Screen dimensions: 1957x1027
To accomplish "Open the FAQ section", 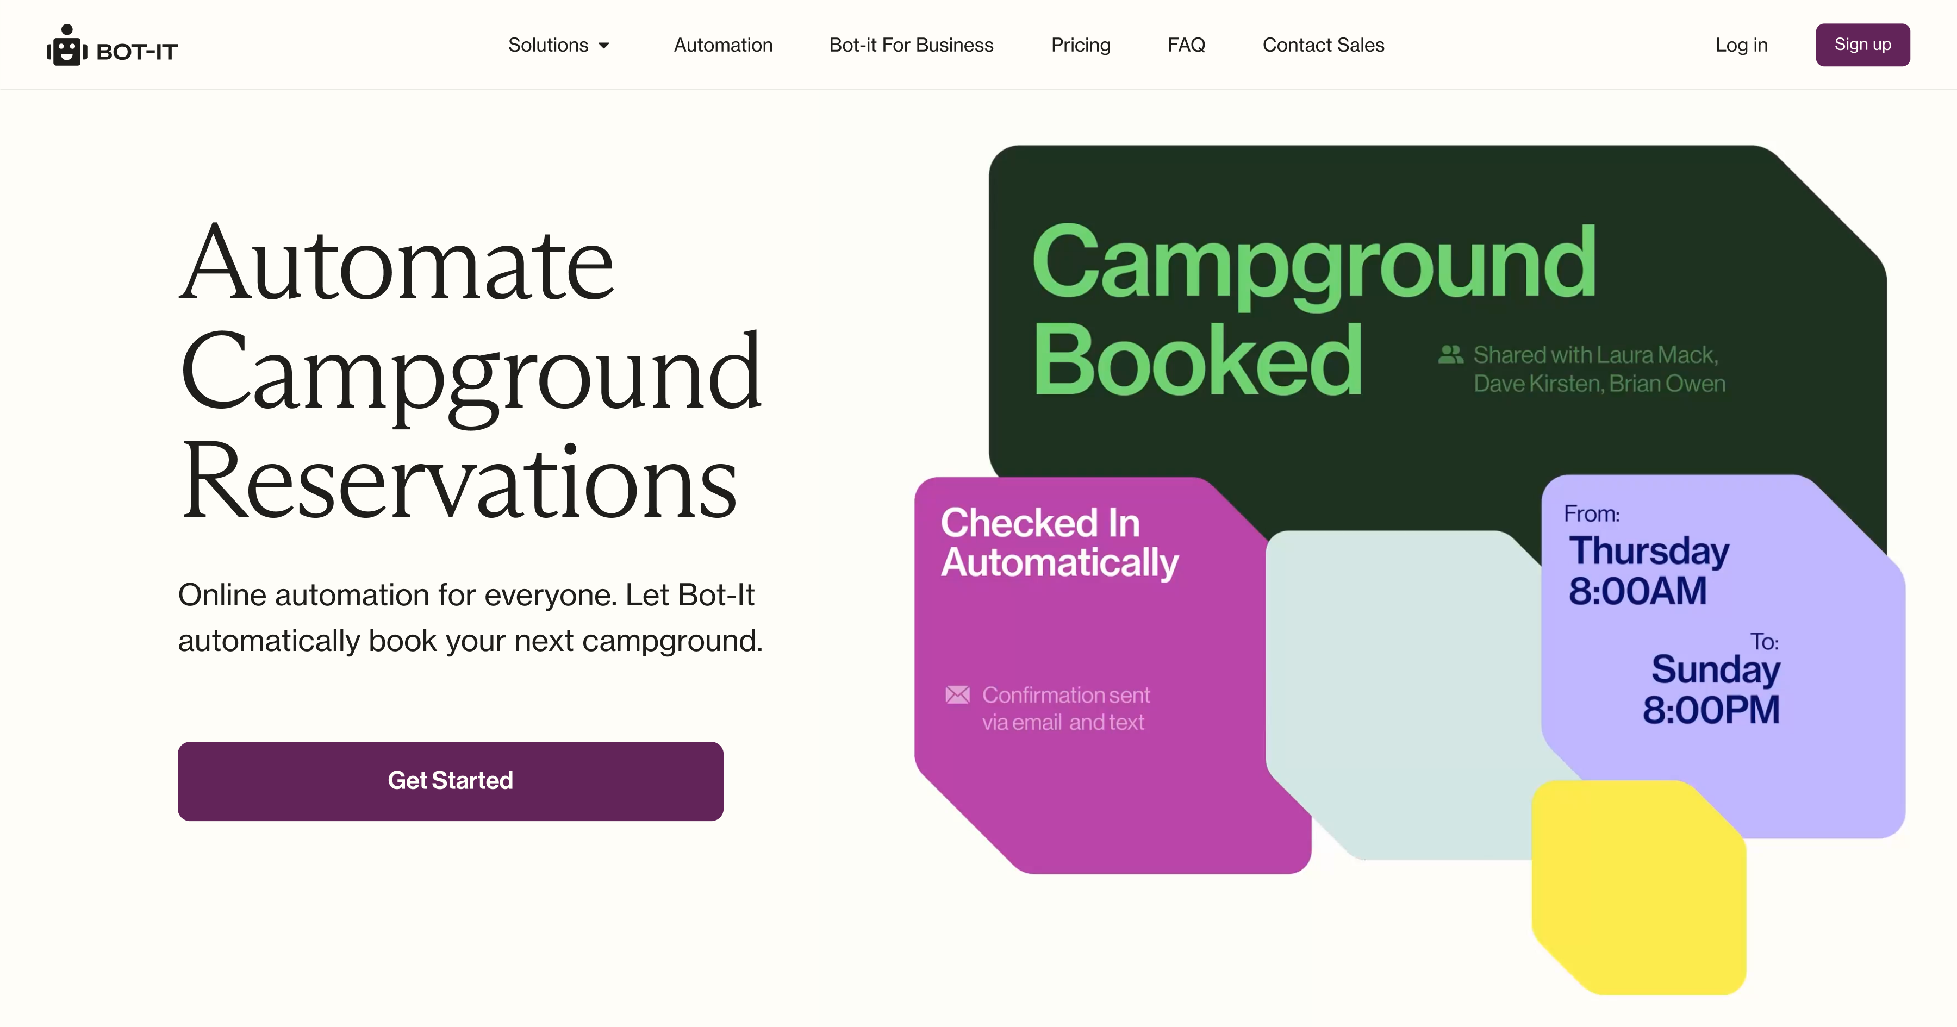I will (x=1186, y=45).
